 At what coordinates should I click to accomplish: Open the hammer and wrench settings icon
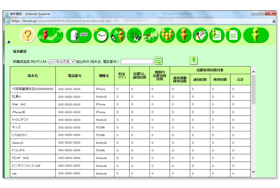tap(200, 35)
